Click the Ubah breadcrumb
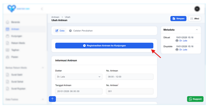Viewport: 211px width, 108px height. click(x=67, y=17)
